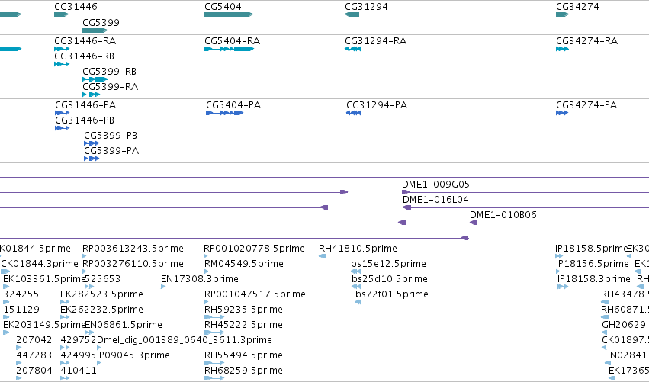Click the purple arrowhead of DME1-009G05
This screenshot has width=649, height=382.
pyautogui.click(x=406, y=192)
